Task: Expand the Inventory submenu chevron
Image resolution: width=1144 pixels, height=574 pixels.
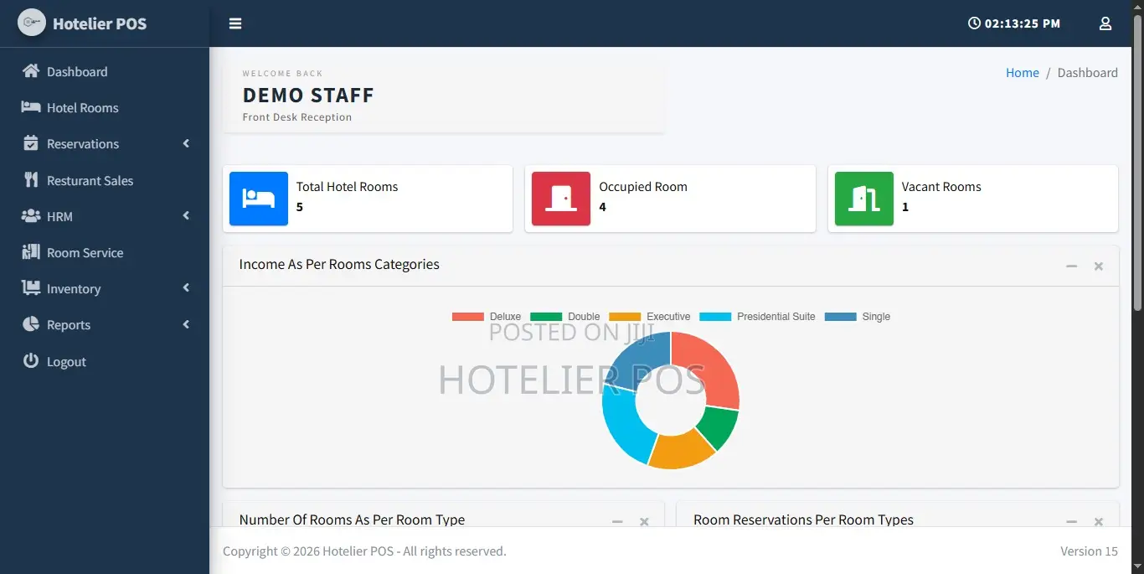Action: point(186,287)
